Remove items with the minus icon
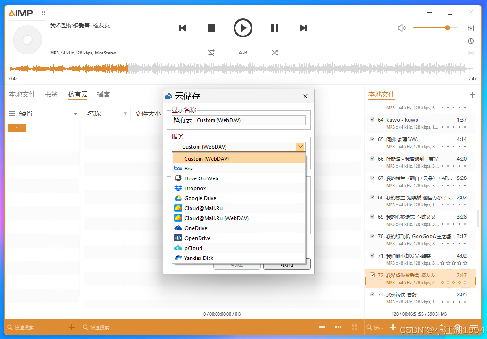 (322, 327)
